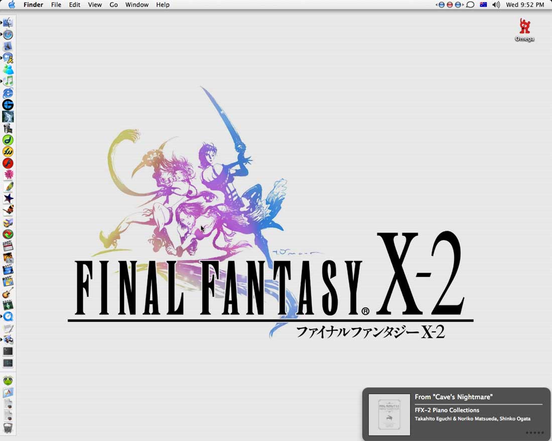The image size is (552, 441).
Task: Open the Omega drive on desktop
Action: click(x=524, y=30)
